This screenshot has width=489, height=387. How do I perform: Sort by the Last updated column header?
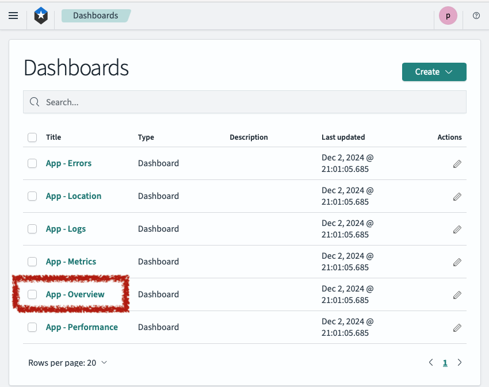pyautogui.click(x=343, y=137)
